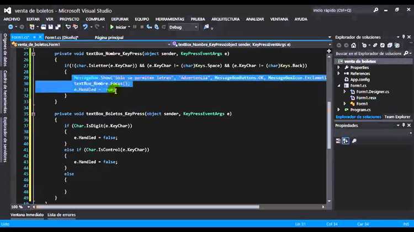Open the DEPURAR menu

pyautogui.click(x=120, y=19)
